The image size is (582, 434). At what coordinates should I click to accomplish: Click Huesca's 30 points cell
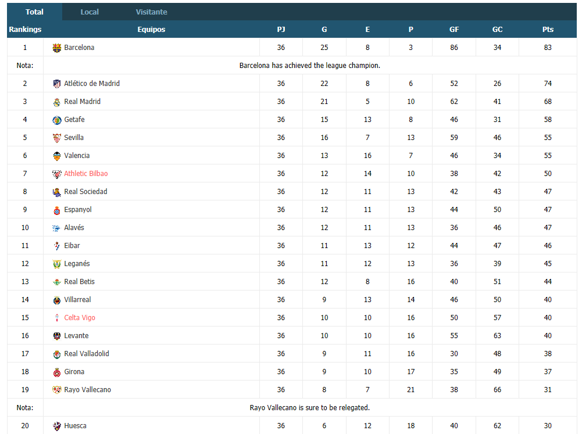point(548,426)
